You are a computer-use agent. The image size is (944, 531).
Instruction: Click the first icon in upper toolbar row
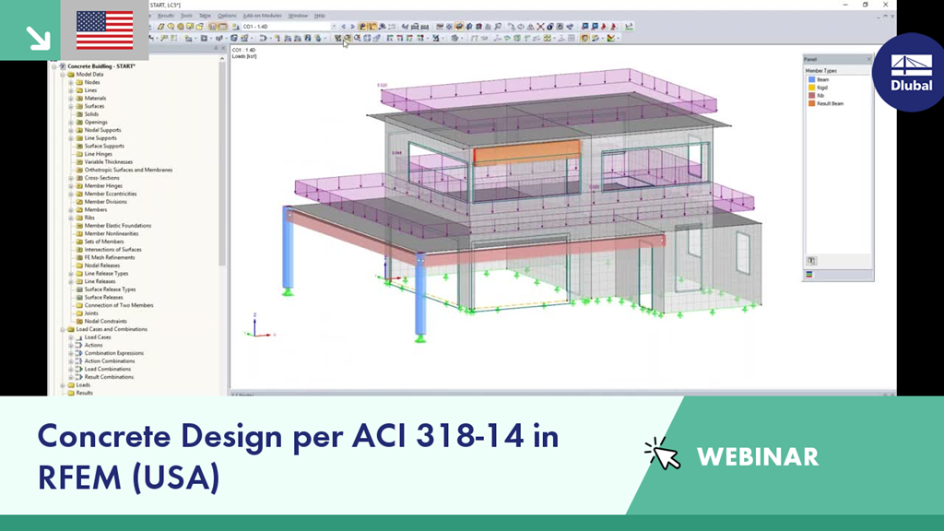pos(160,27)
